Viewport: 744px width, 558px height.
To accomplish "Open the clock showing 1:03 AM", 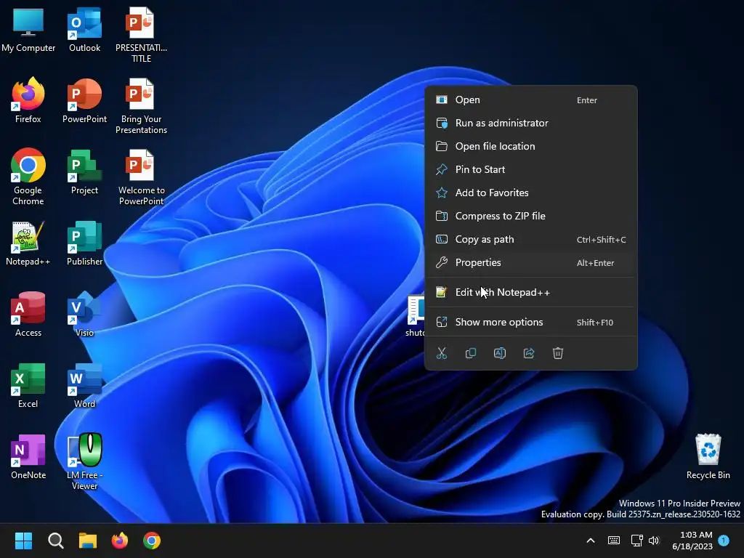I will click(x=692, y=541).
